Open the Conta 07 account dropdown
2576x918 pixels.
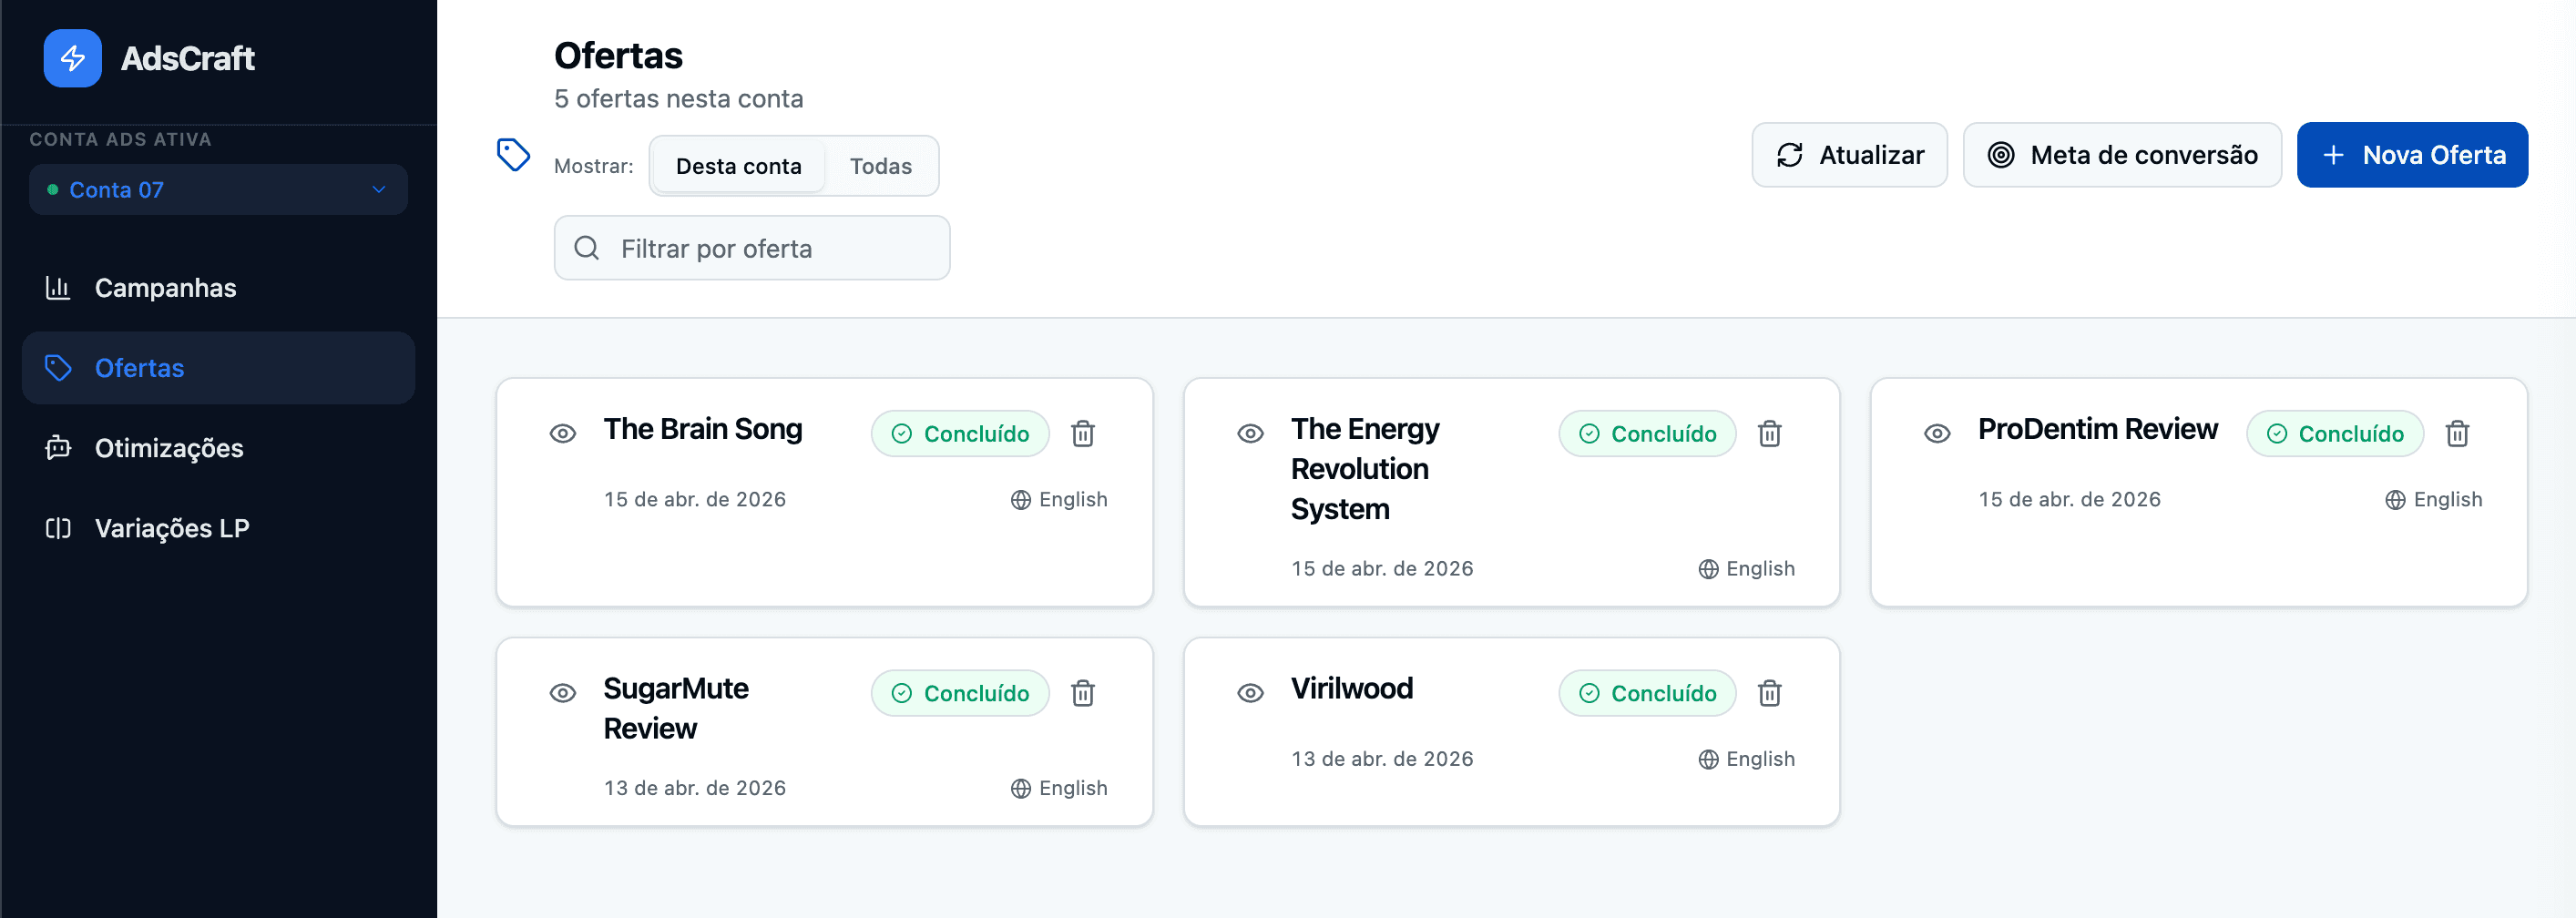point(218,190)
